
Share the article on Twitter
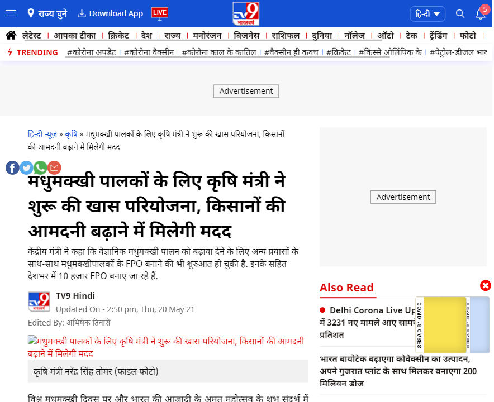click(x=26, y=167)
